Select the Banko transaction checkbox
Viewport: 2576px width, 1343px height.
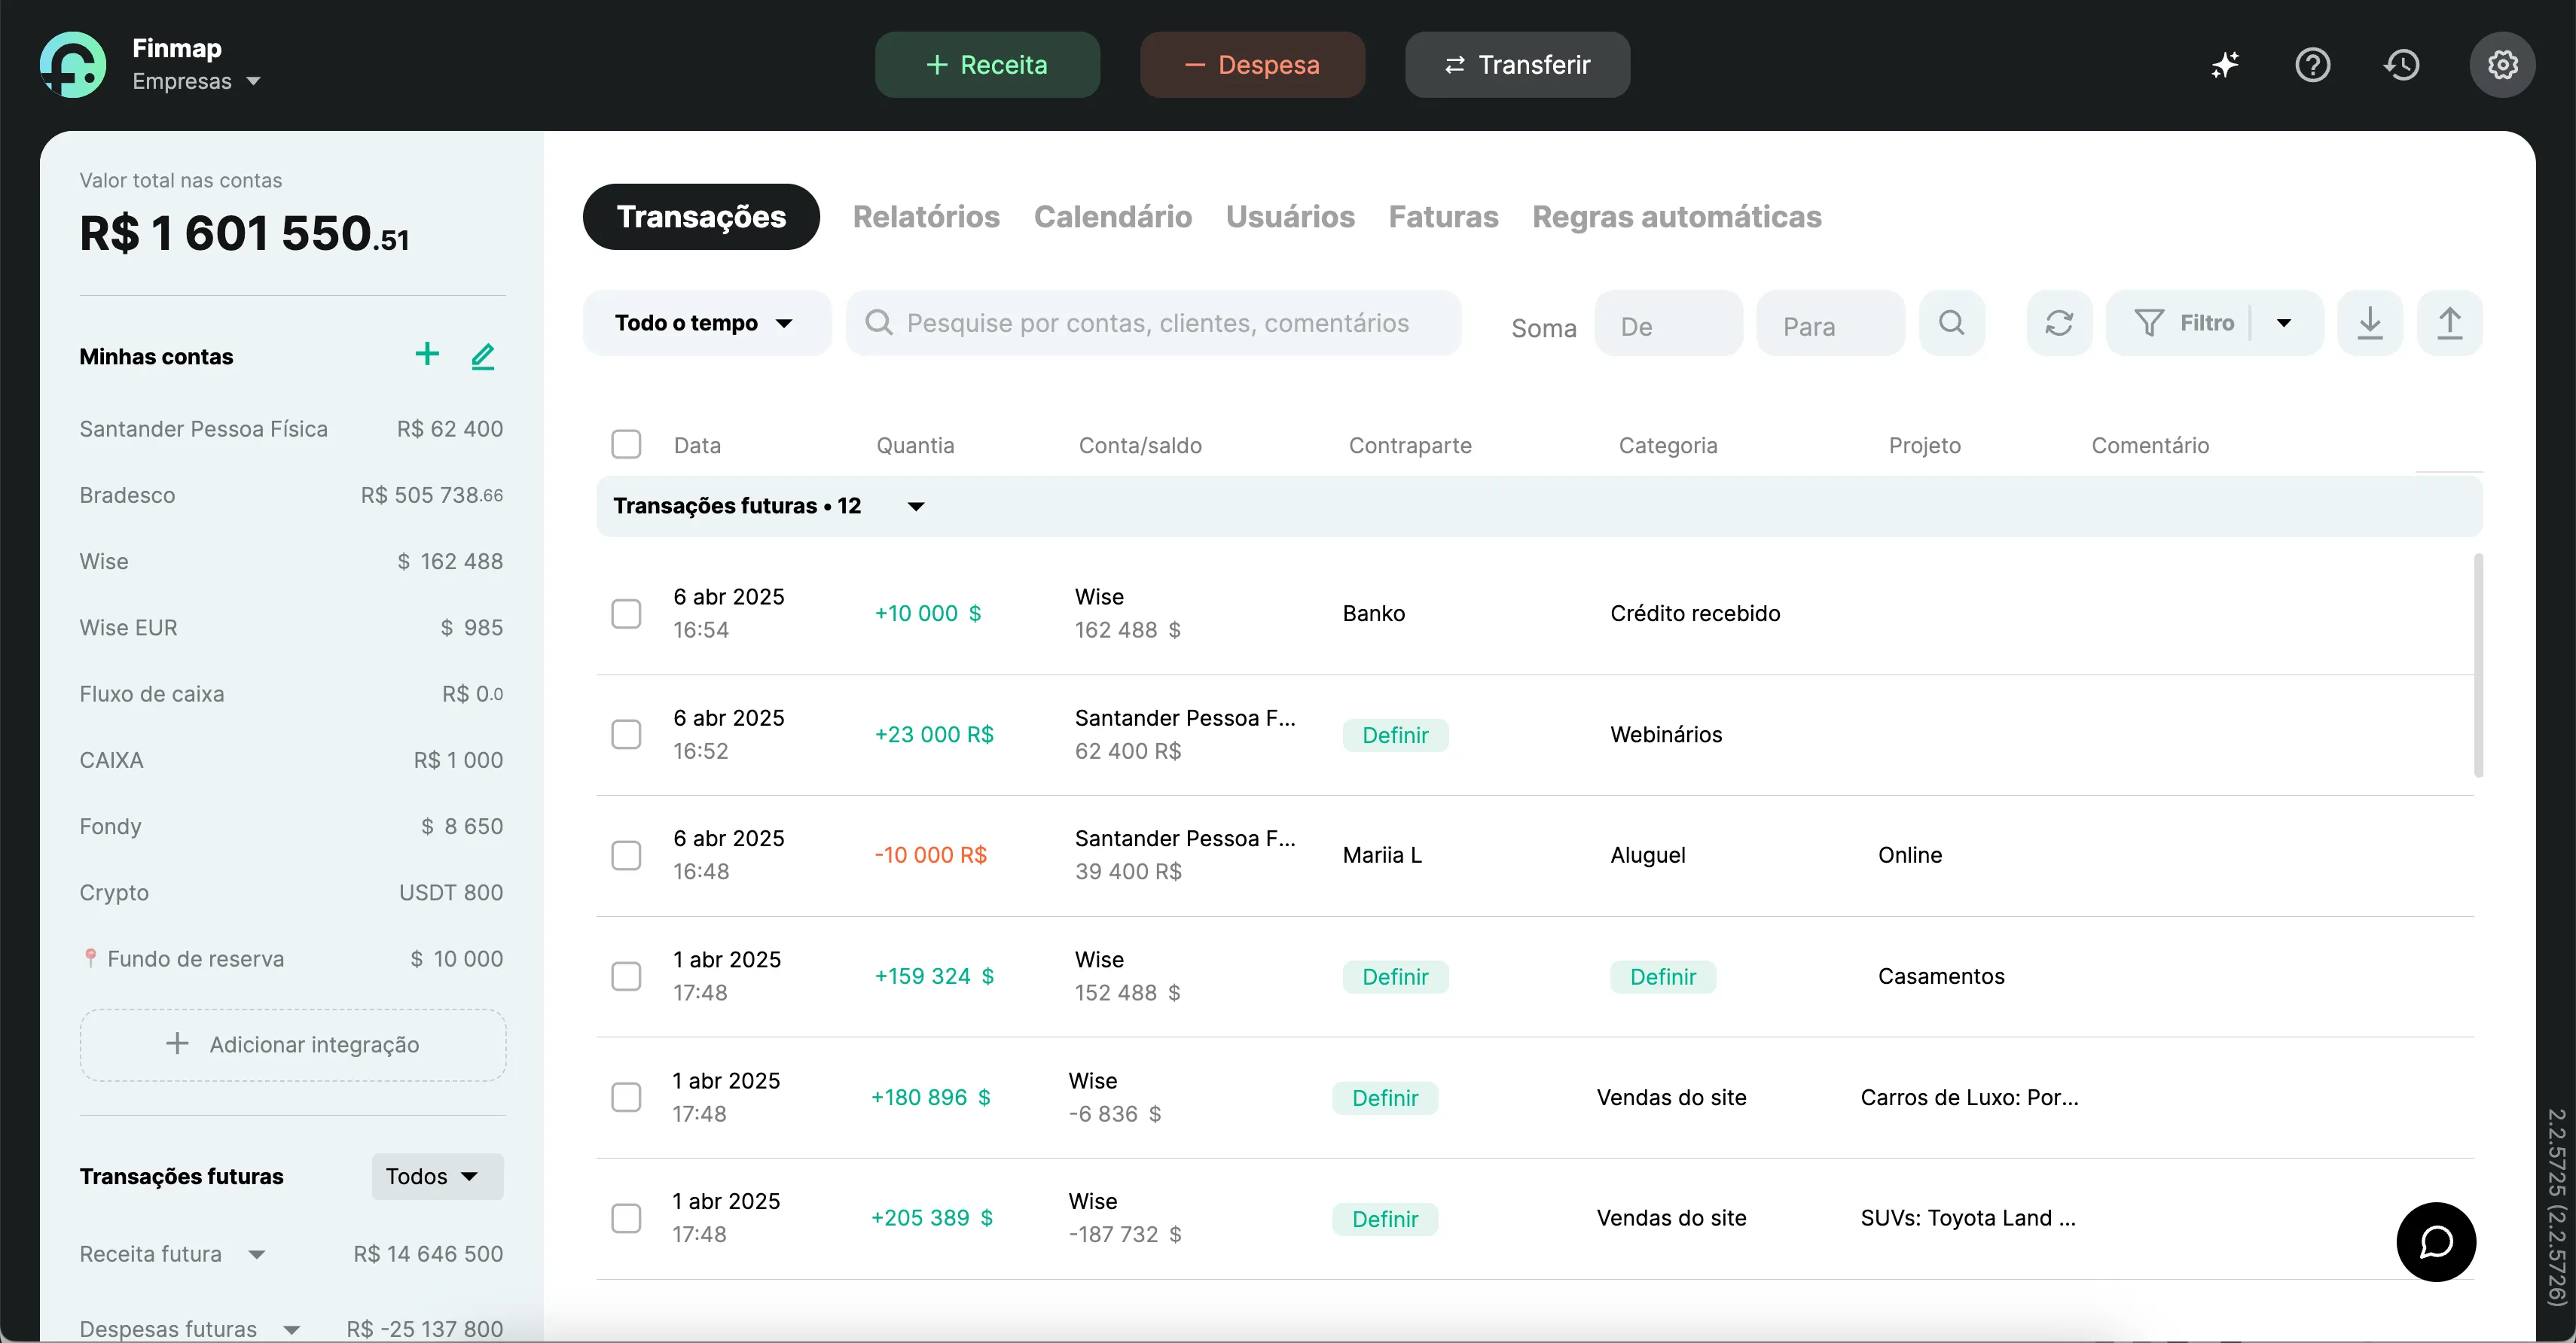(626, 614)
